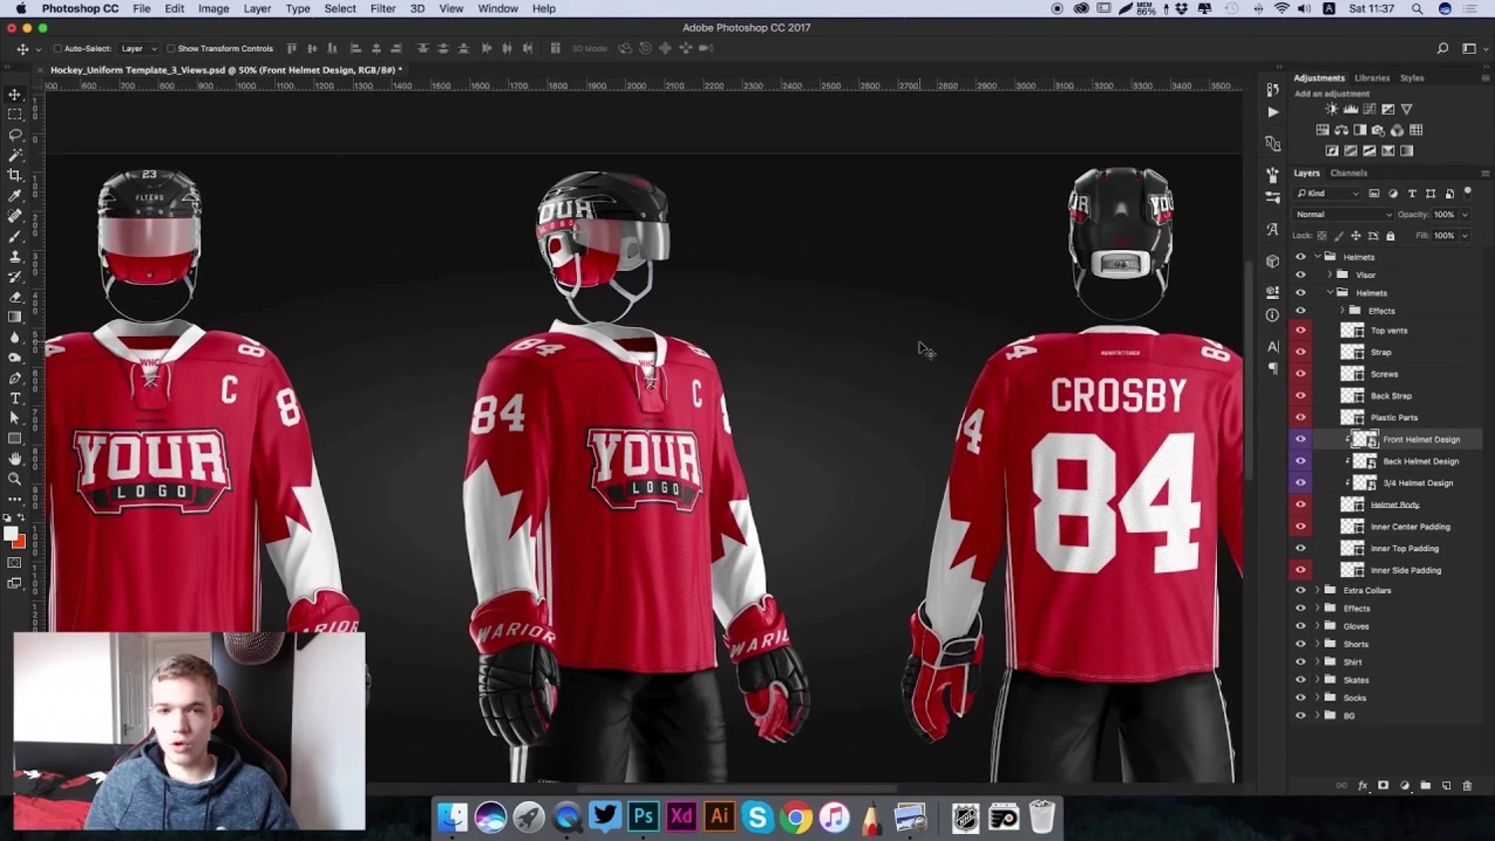The image size is (1495, 841).
Task: Select the Move tool in the toolbar
Action: [x=15, y=95]
